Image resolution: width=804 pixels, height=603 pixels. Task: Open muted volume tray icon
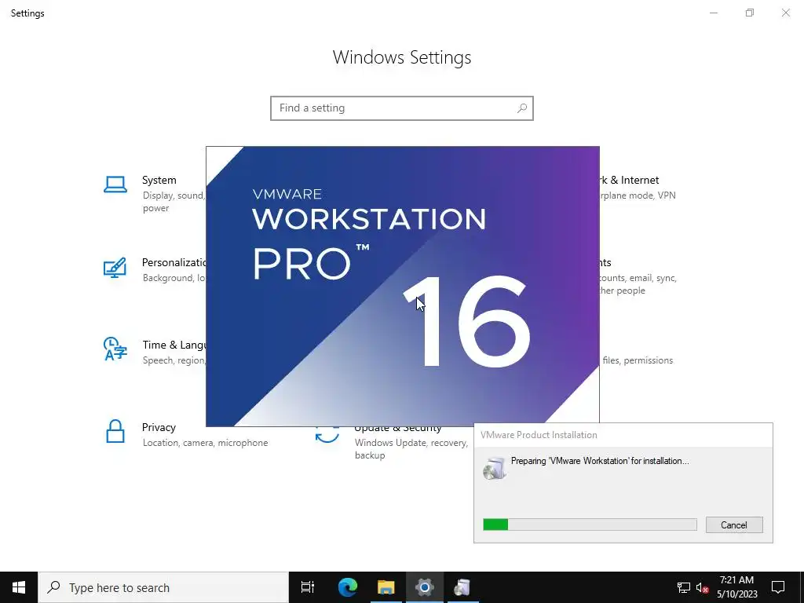coord(702,587)
